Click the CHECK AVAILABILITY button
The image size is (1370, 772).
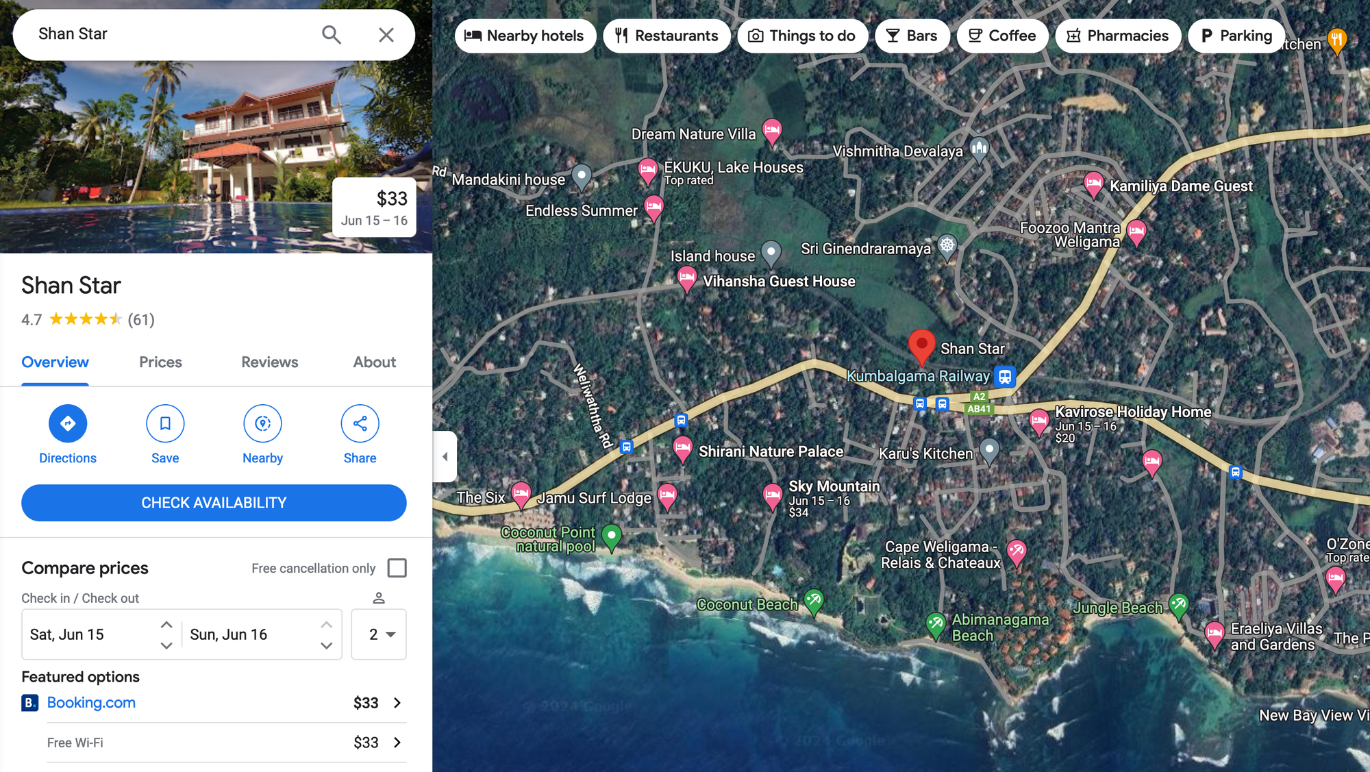click(x=214, y=503)
